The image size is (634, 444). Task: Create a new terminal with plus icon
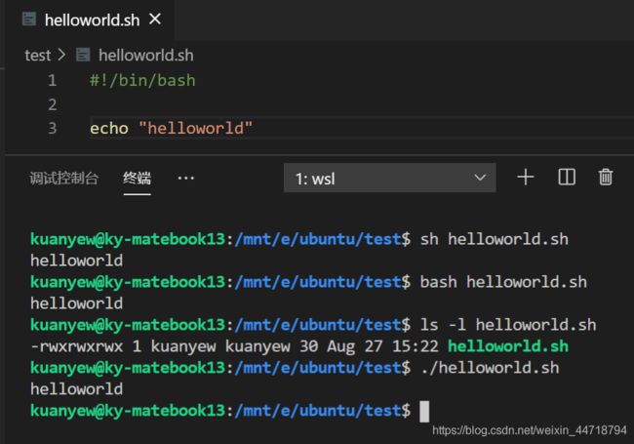526,178
